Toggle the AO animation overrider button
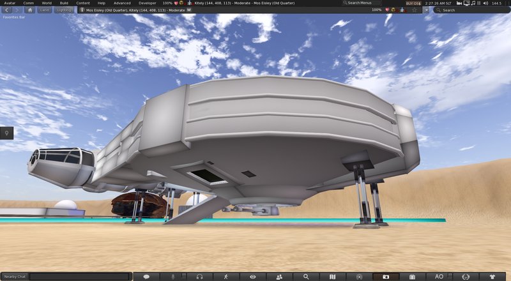The width and height of the screenshot is (511, 281). pyautogui.click(x=439, y=277)
